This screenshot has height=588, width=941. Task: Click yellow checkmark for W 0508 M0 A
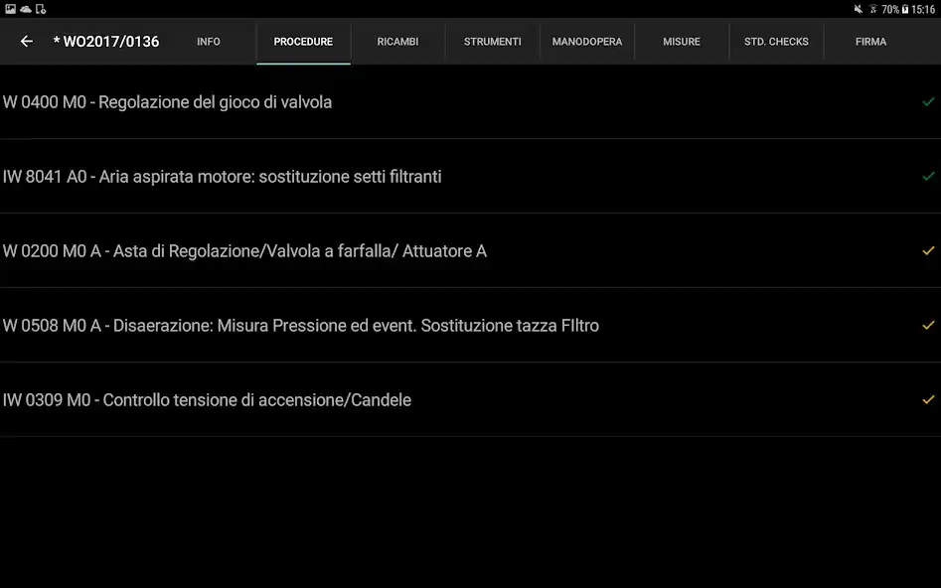[928, 326]
